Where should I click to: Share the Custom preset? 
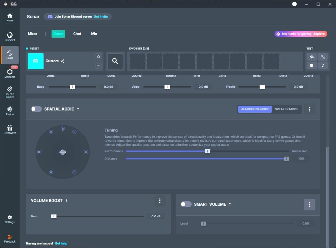[62, 61]
